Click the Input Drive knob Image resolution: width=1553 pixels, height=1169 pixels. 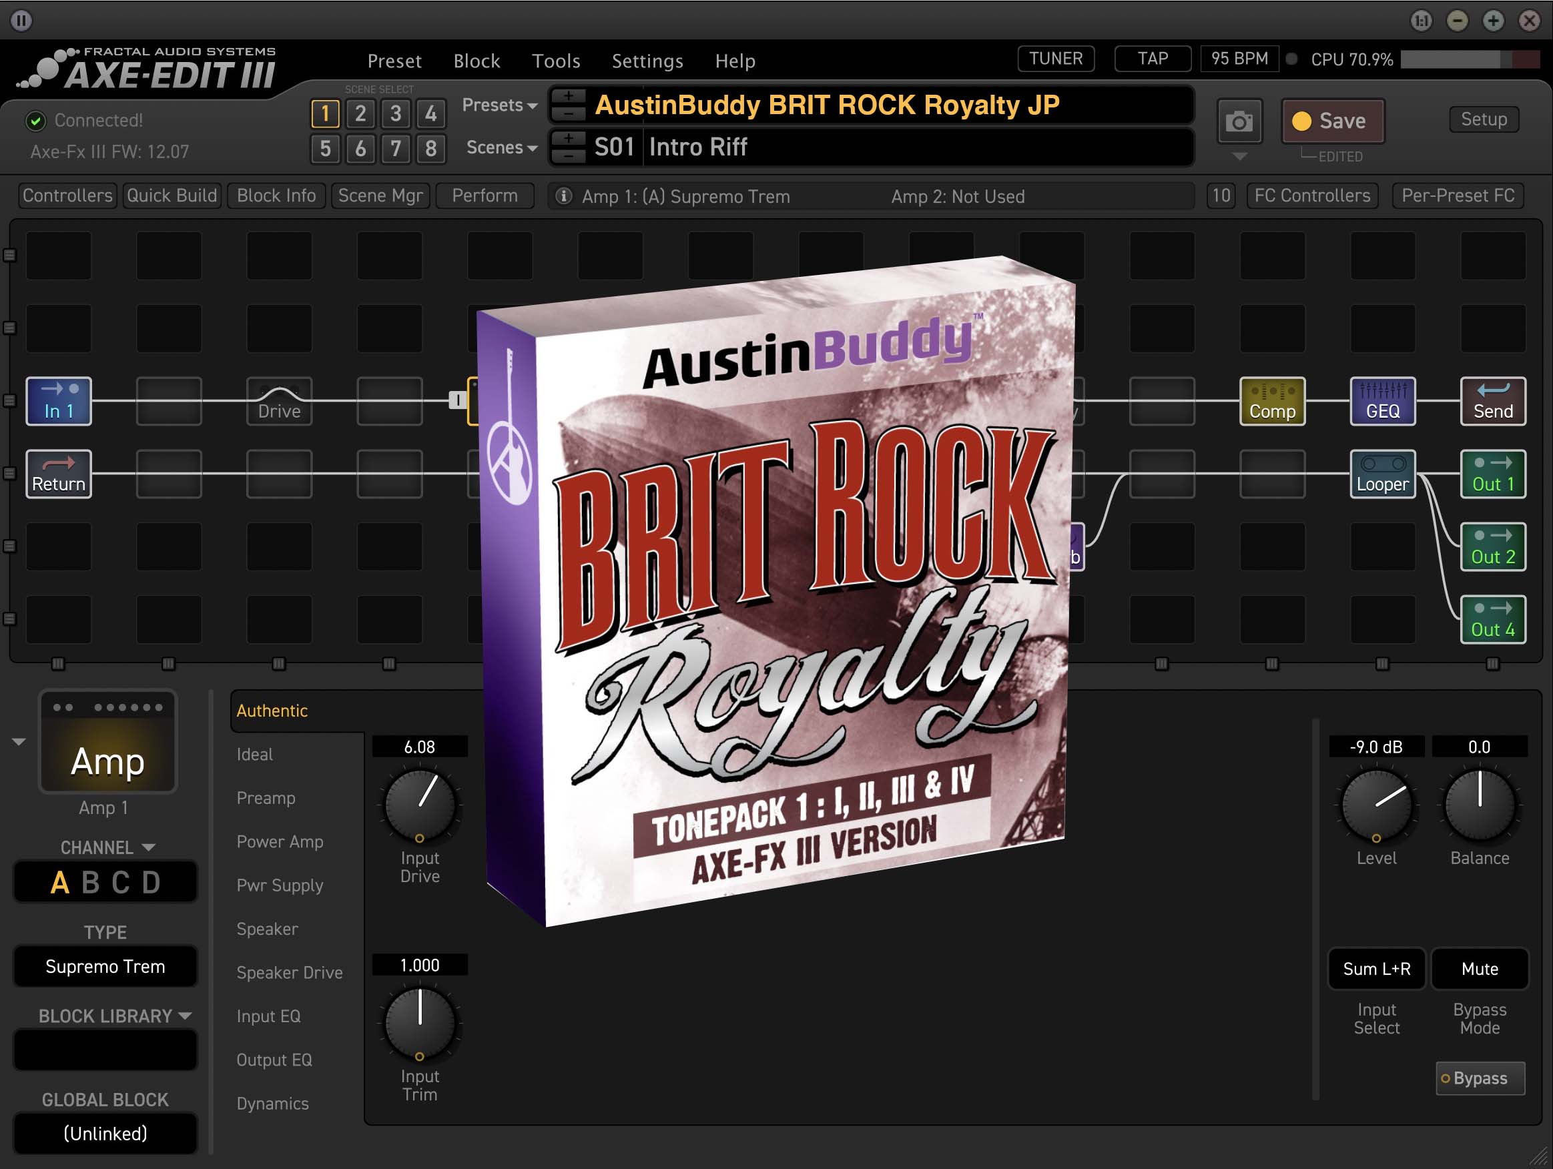(x=420, y=805)
